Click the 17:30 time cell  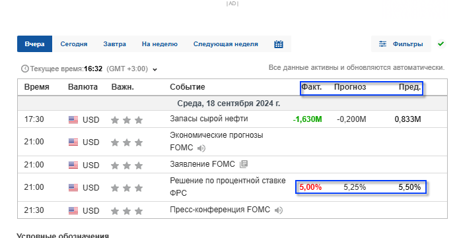[34, 119]
